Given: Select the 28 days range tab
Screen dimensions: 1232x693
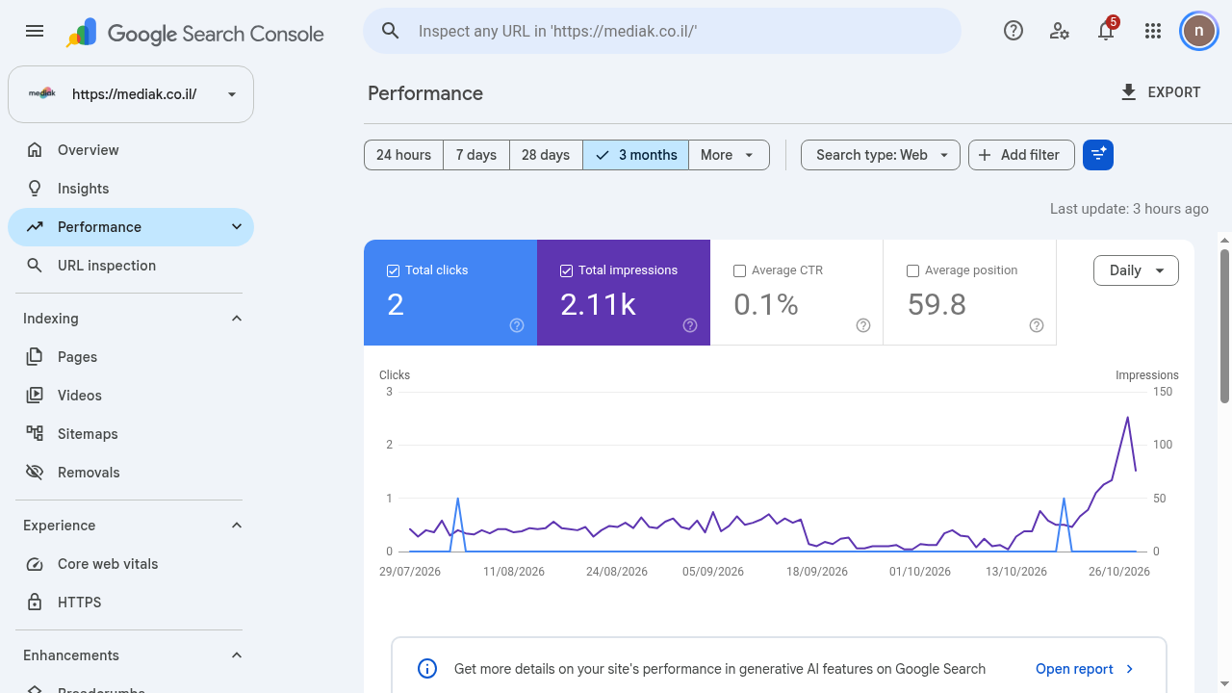Looking at the screenshot, I should point(546,155).
